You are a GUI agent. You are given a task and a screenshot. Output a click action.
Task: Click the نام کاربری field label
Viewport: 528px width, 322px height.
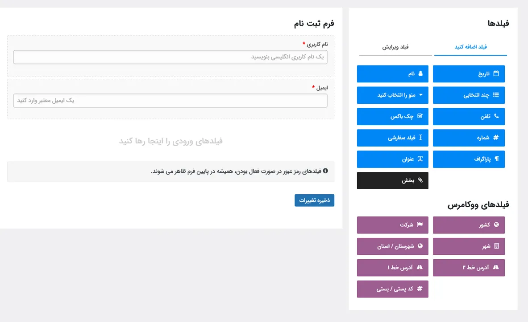[317, 44]
